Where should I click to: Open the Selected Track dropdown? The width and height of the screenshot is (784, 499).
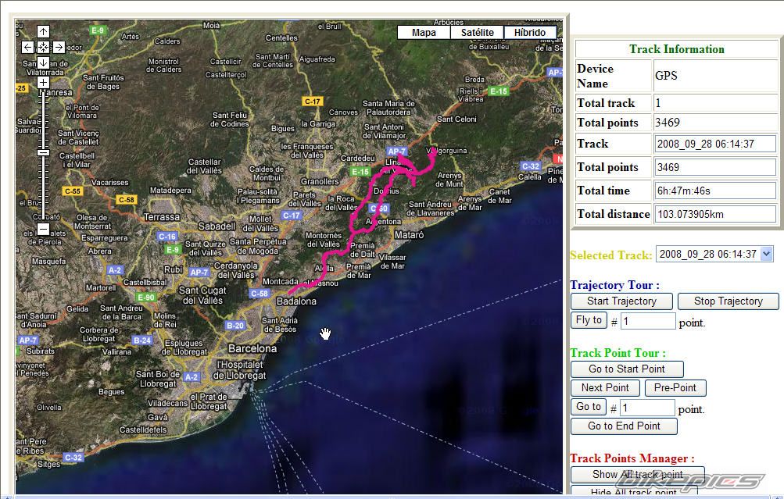pos(714,254)
